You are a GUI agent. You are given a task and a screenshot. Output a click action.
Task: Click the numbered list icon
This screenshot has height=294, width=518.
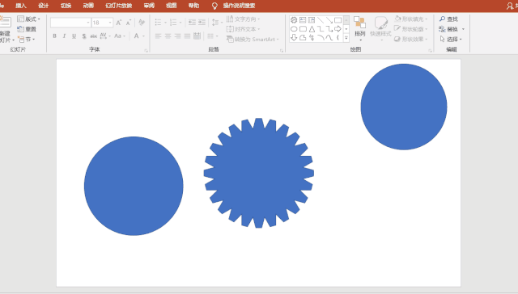(173, 23)
